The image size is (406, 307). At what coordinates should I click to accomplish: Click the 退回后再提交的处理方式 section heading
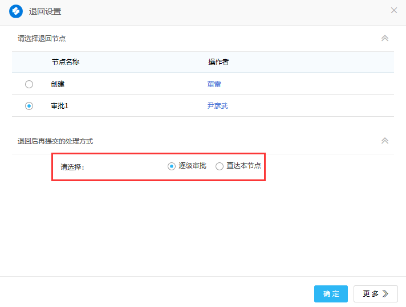click(x=55, y=141)
